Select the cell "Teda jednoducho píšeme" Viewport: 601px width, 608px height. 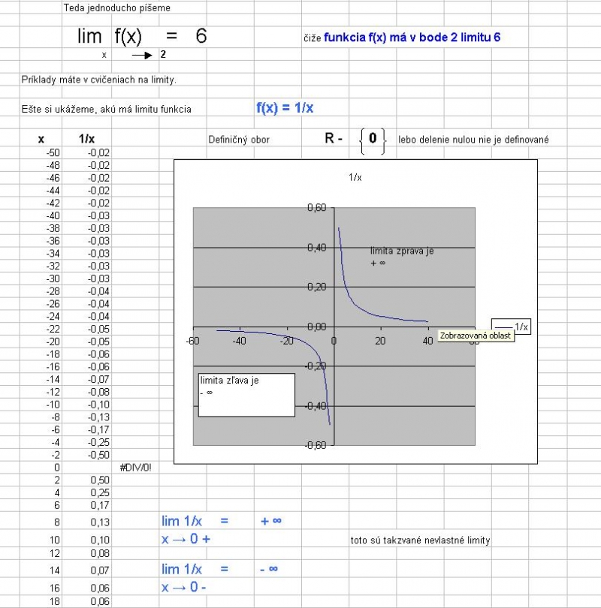point(116,8)
